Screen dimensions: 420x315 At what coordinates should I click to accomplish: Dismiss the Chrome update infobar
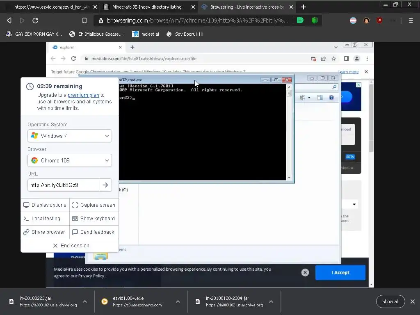[366, 72]
